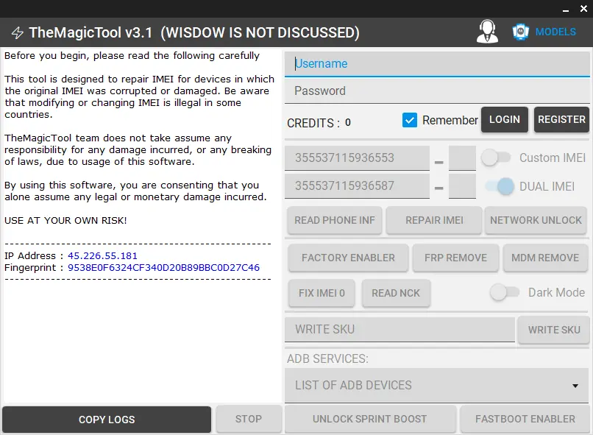Click FACTORY ENABLER button
Image resolution: width=593 pixels, height=435 pixels.
click(x=348, y=258)
